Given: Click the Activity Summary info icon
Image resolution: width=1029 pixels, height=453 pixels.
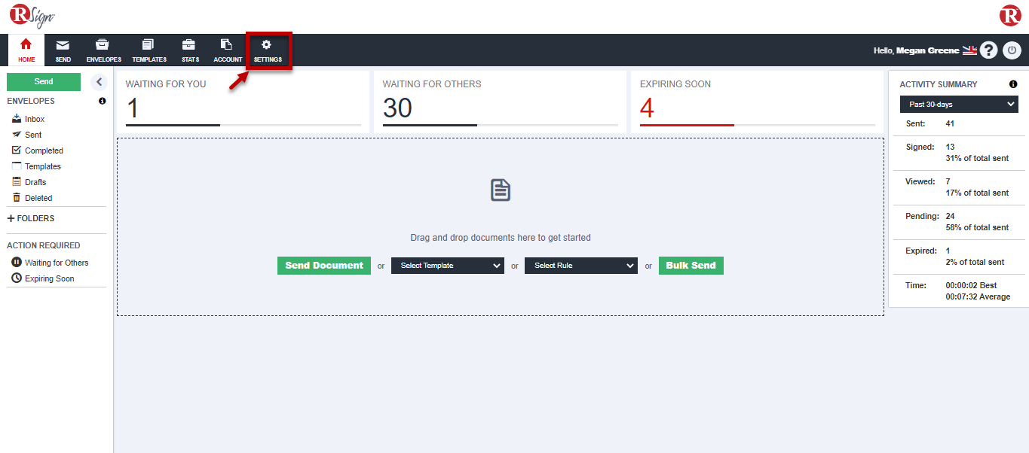Looking at the screenshot, I should [1013, 84].
